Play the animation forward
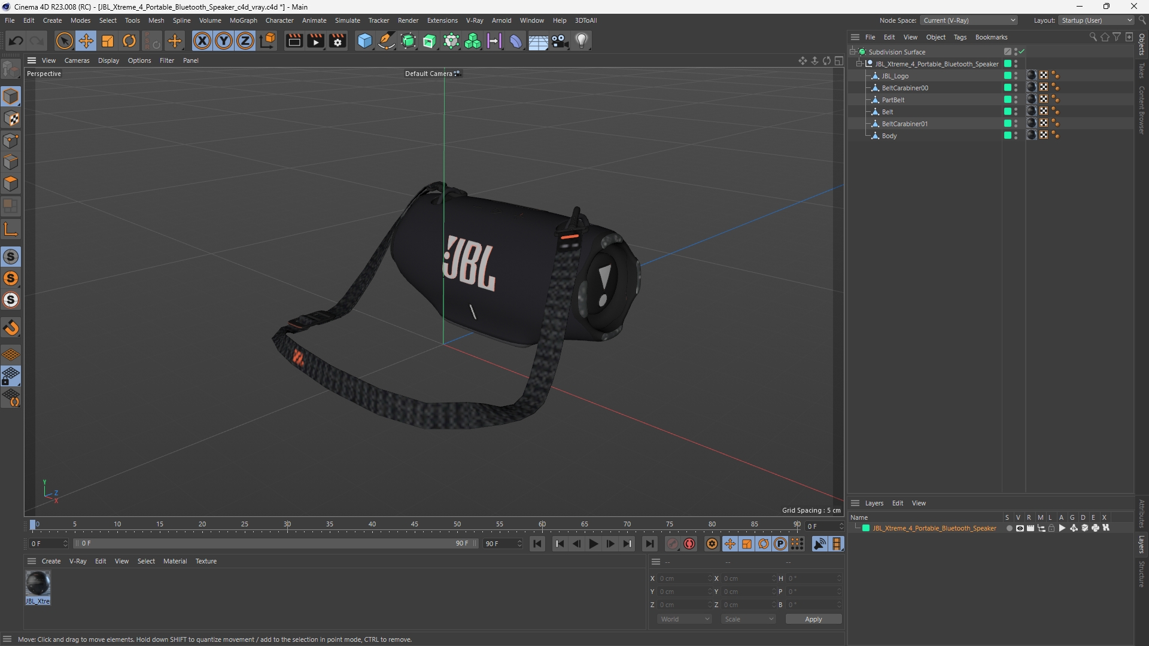 point(593,544)
